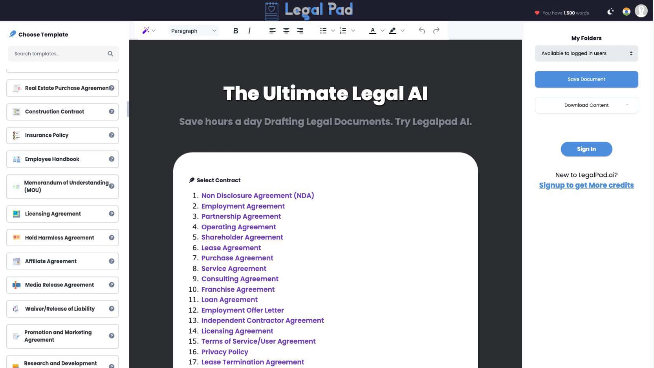Expand the Paragraph style dropdown
The width and height of the screenshot is (654, 368).
pos(193,31)
